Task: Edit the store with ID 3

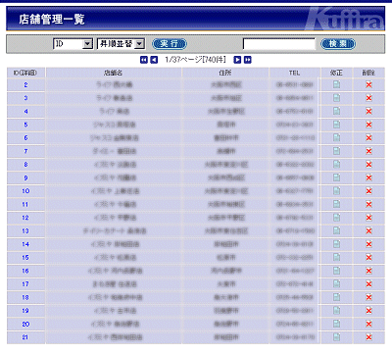Action: pos(336,98)
